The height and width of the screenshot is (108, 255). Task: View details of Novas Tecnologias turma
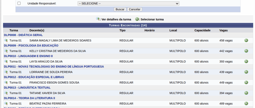pos(6,72)
